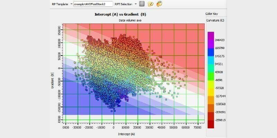Click the Intercept (A) vs Gradient (B) title

(x=120, y=14)
